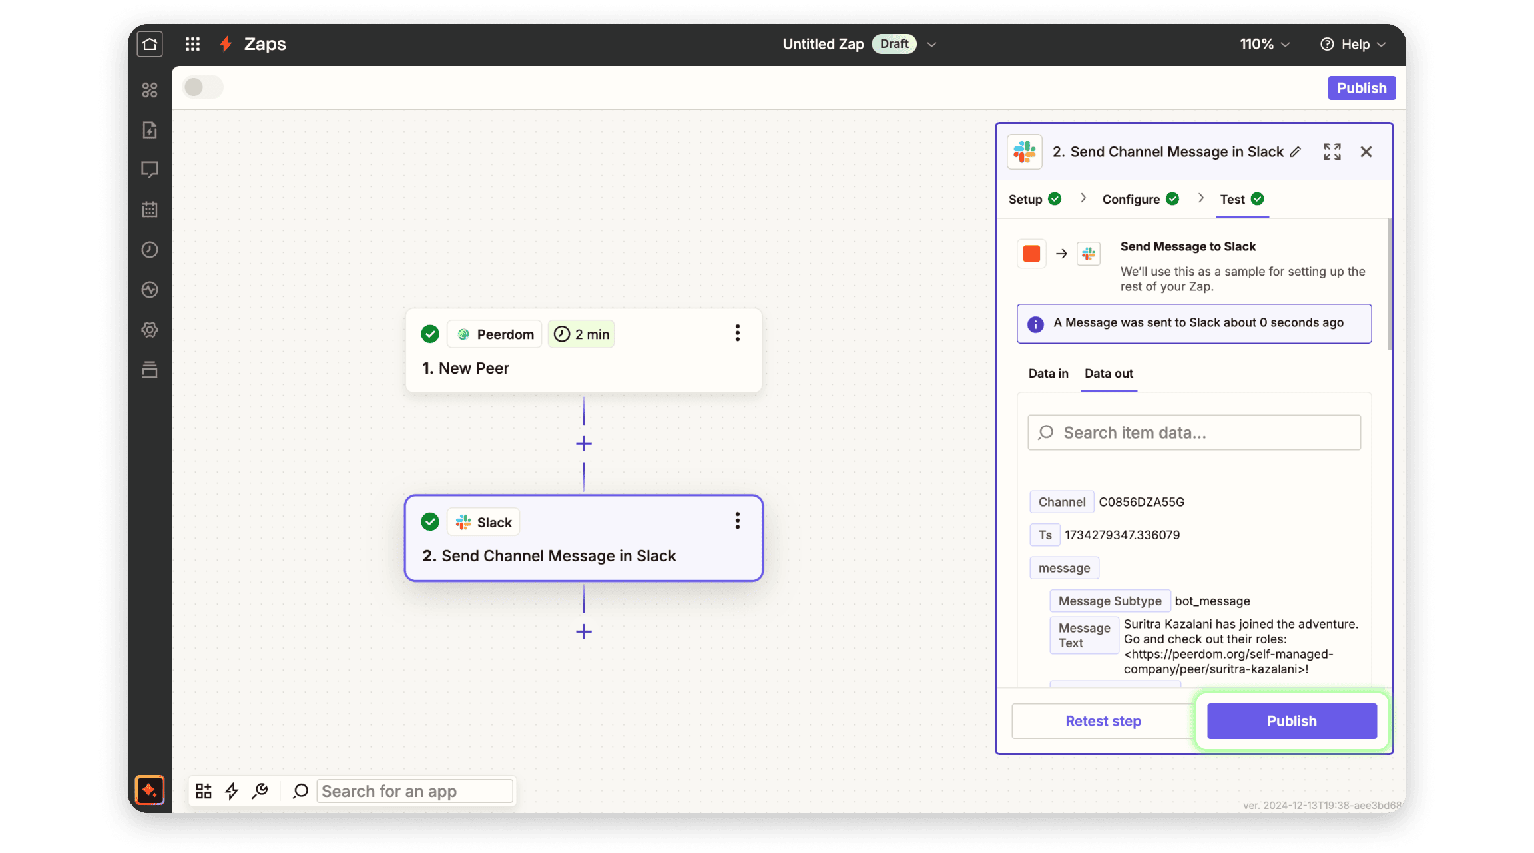The height and width of the screenshot is (853, 1534).
Task: Open the sidebar notes comment icon
Action: point(150,170)
